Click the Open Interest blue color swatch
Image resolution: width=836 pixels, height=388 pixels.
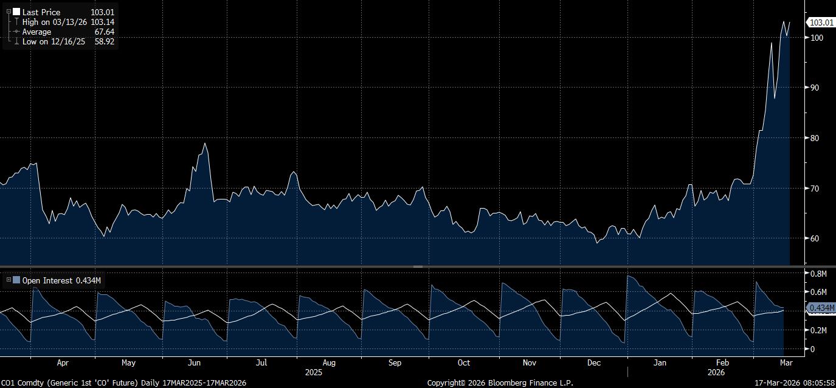pyautogui.click(x=16, y=280)
